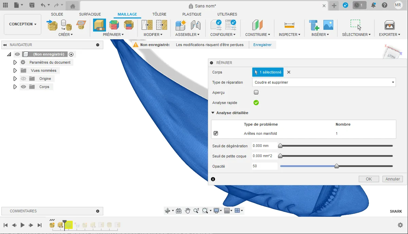Open the Help question mark icon
The height and width of the screenshot is (234, 408).
385,5
